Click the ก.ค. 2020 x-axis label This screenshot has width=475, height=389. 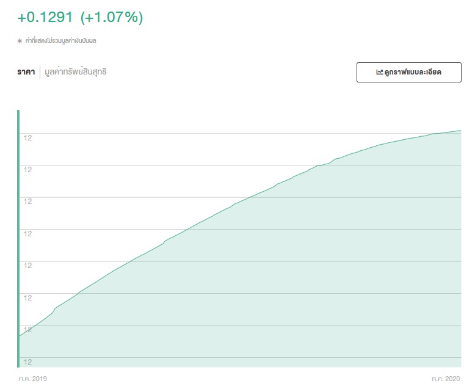446,379
